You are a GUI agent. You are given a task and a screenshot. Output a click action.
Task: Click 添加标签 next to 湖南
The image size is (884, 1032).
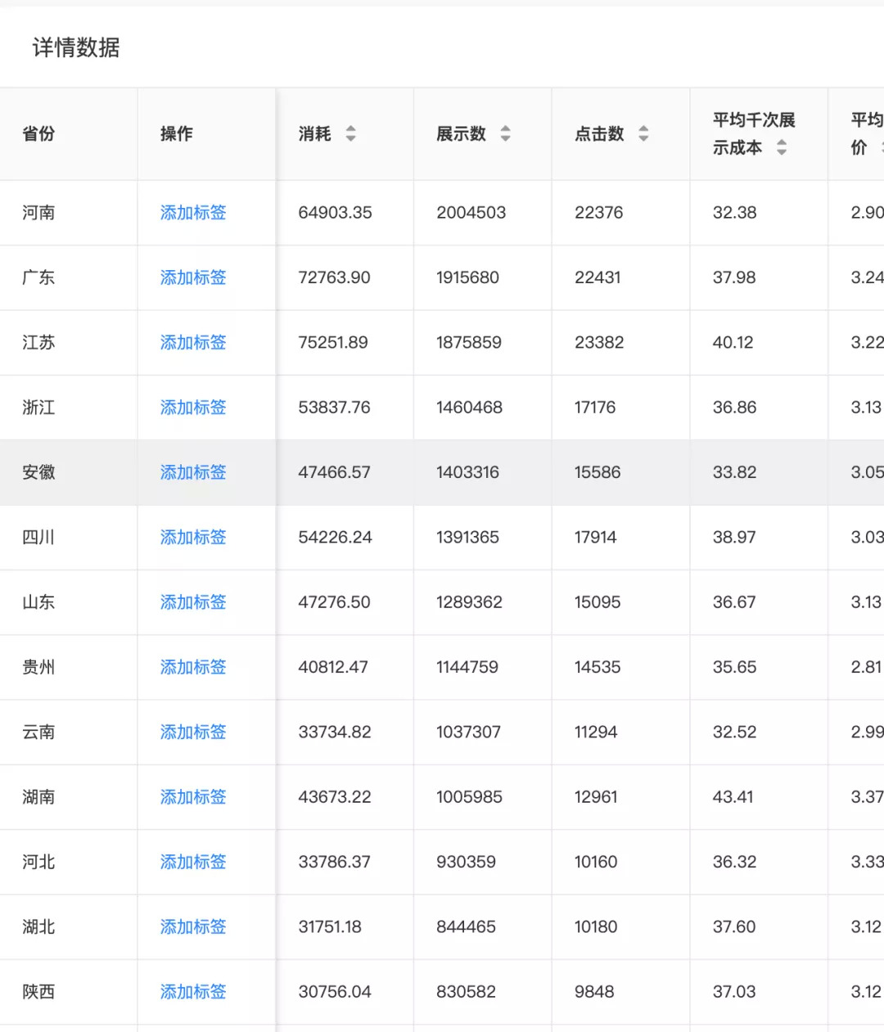tap(193, 797)
